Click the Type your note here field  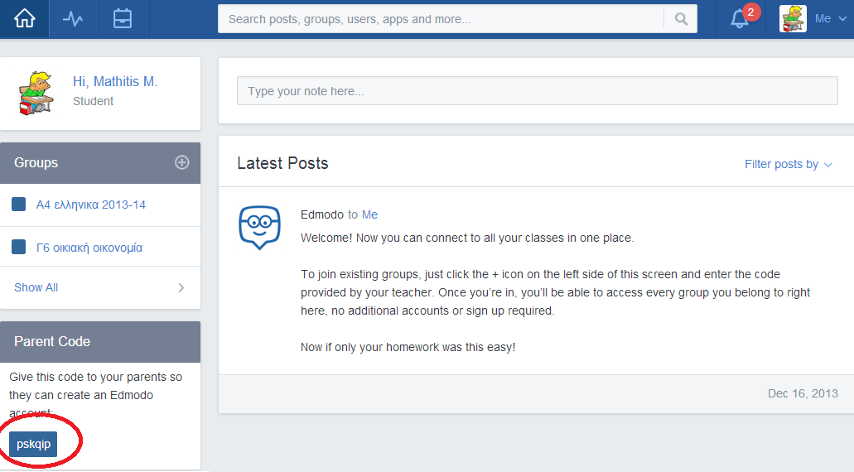537,91
